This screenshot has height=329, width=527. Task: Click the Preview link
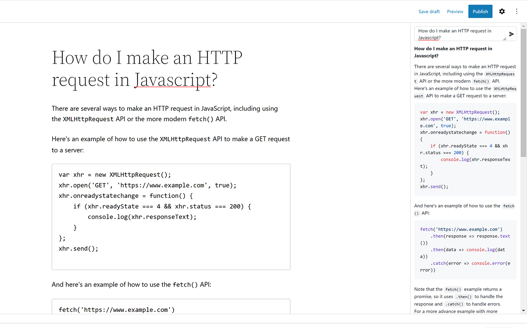tap(455, 12)
